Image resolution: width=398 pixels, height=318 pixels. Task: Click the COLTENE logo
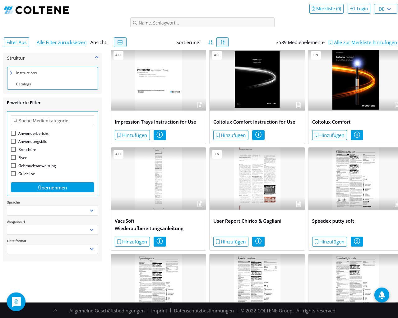tap(36, 10)
